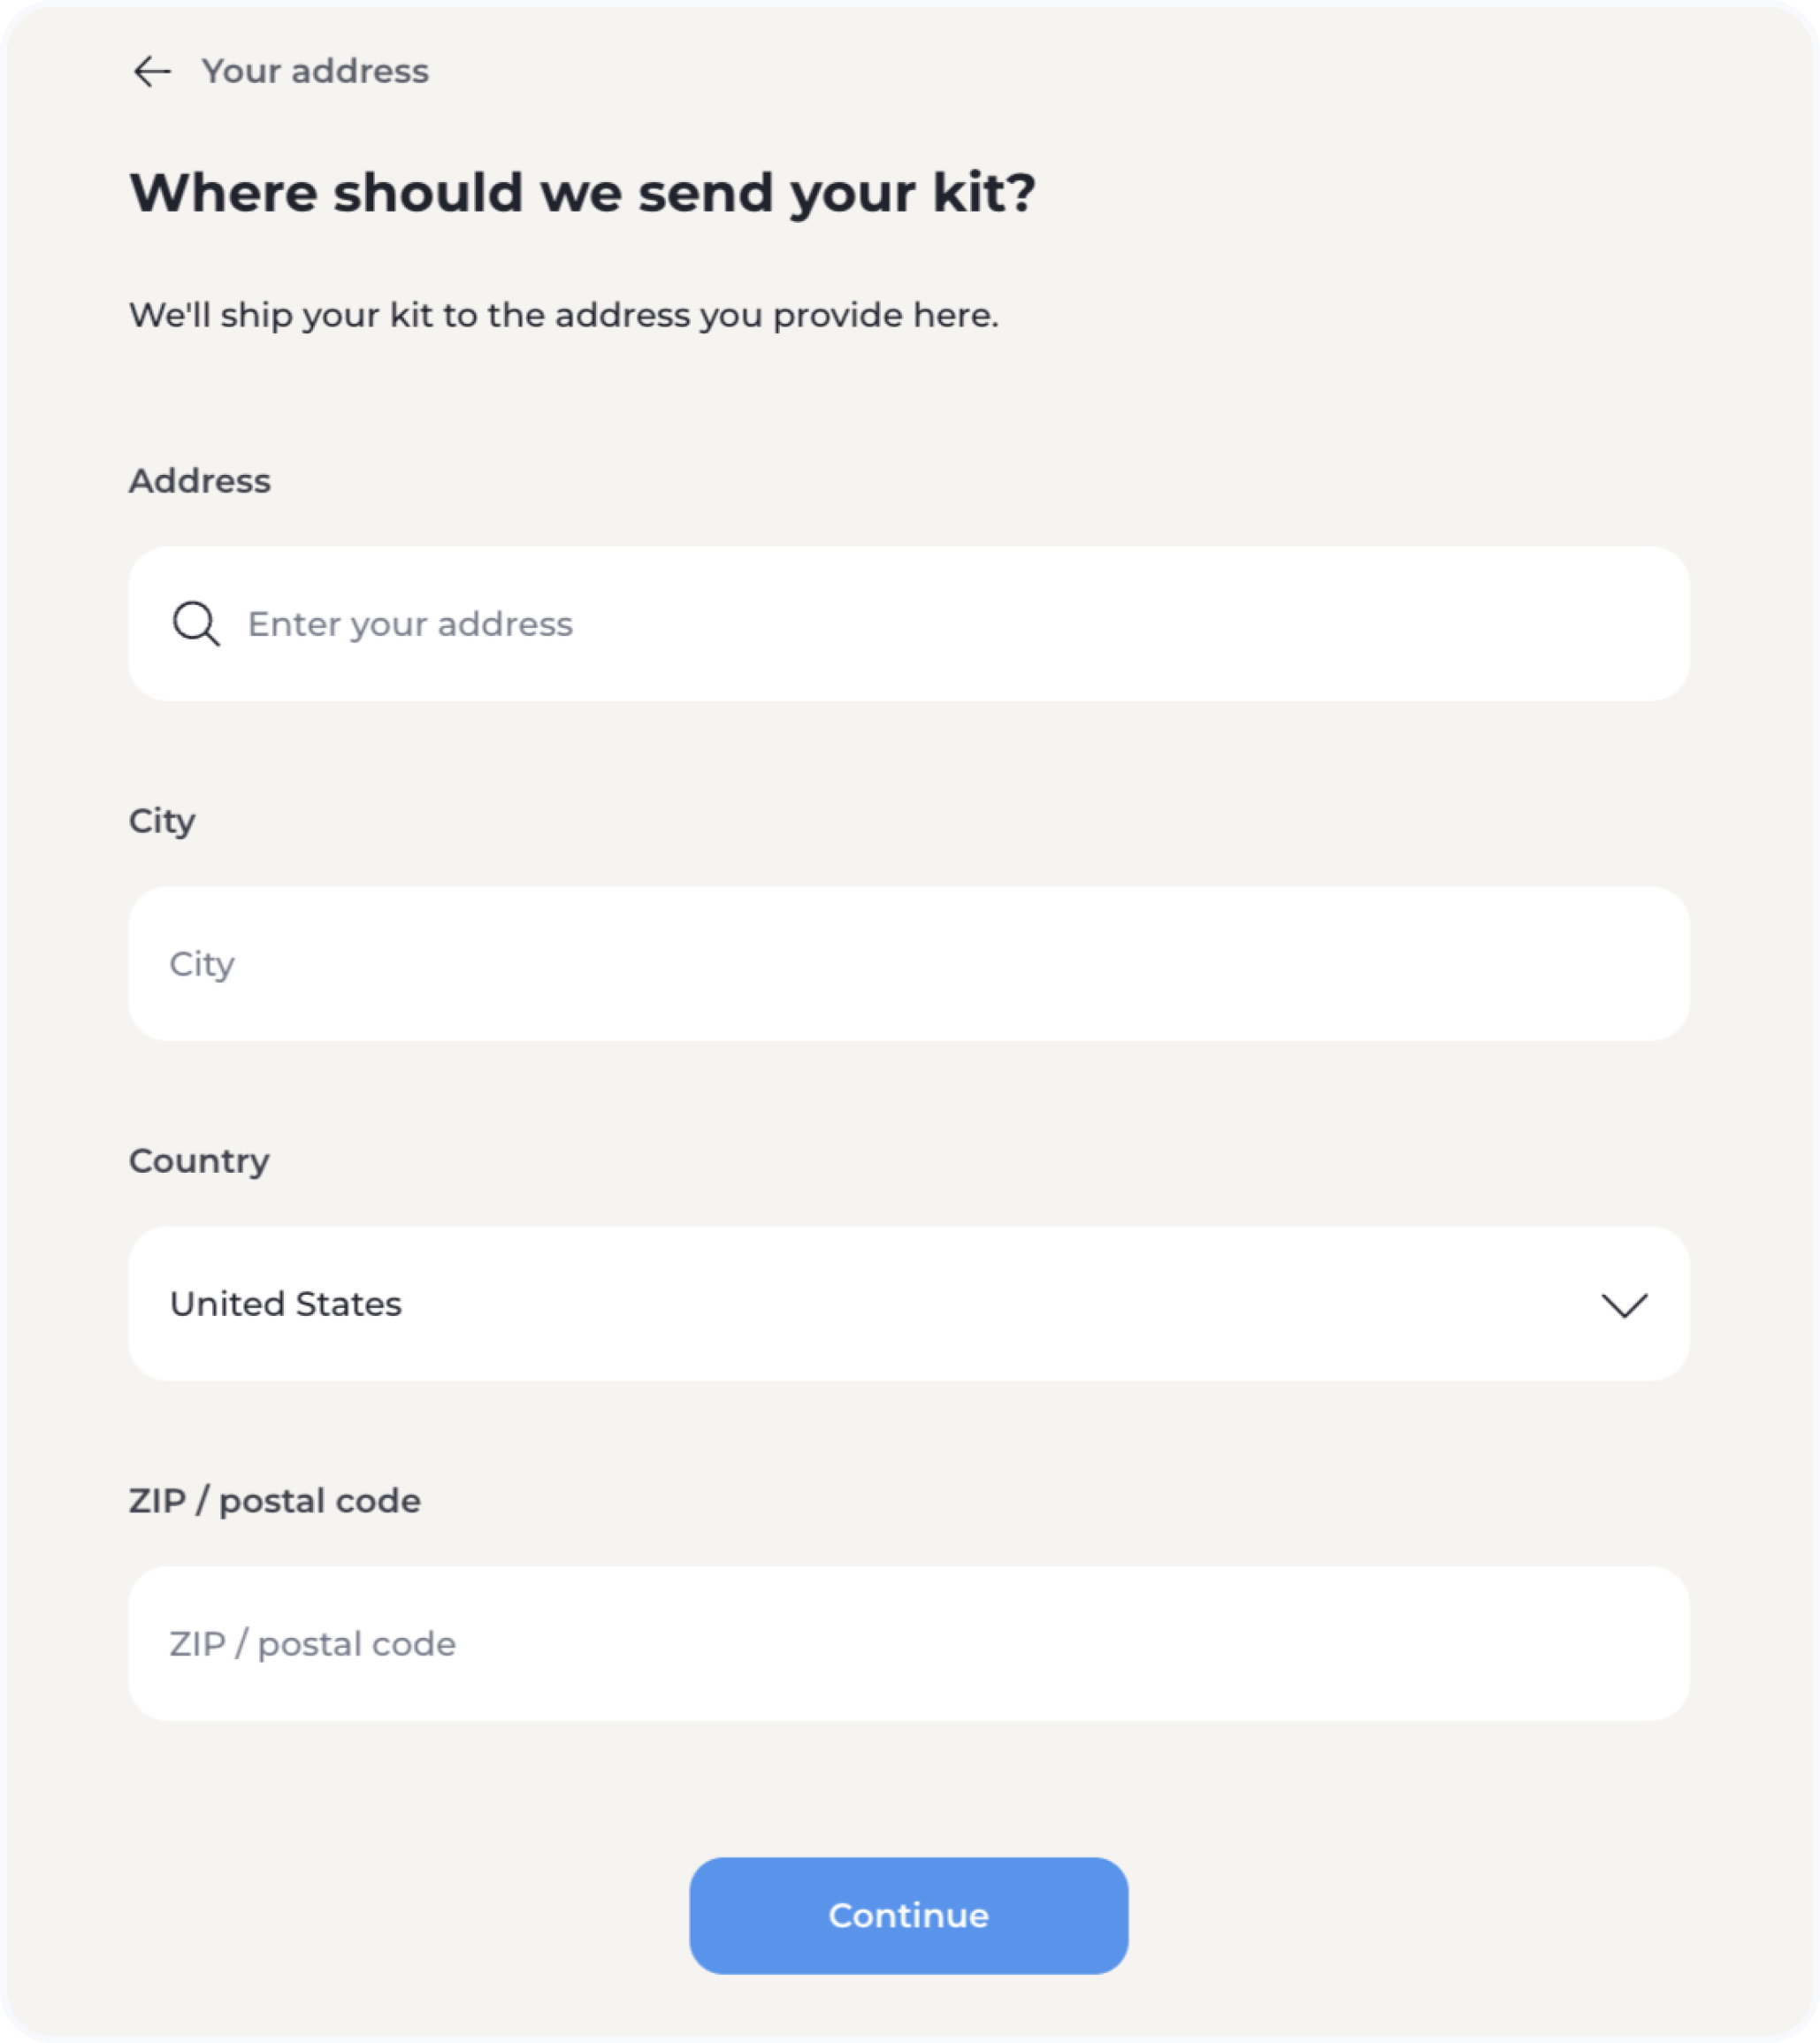
Task: Click the "We'll ship your kit" description text
Action: tap(564, 315)
